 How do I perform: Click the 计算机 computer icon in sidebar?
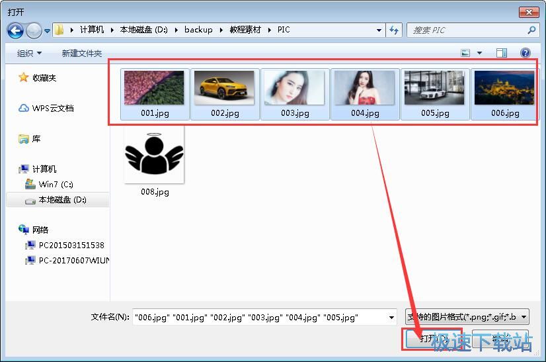click(x=23, y=169)
